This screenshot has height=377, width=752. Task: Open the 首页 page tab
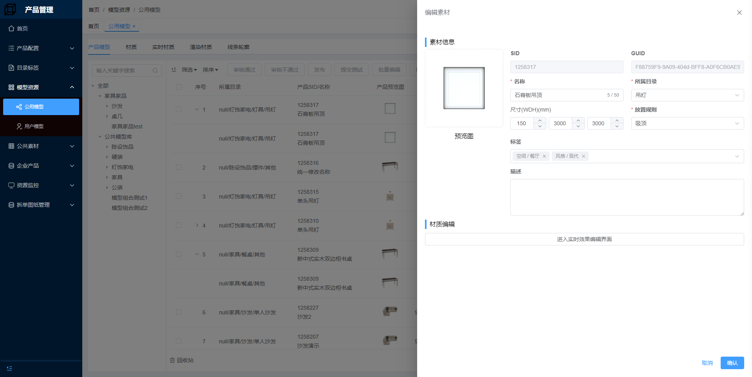(x=94, y=26)
